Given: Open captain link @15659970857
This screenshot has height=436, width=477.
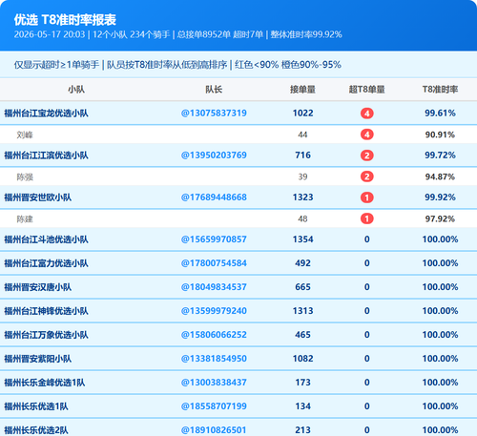Looking at the screenshot, I should pyautogui.click(x=214, y=239).
